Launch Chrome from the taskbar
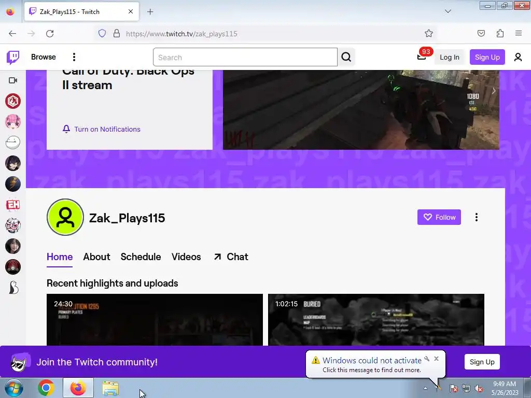Viewport: 531px width, 398px height. tap(46, 388)
